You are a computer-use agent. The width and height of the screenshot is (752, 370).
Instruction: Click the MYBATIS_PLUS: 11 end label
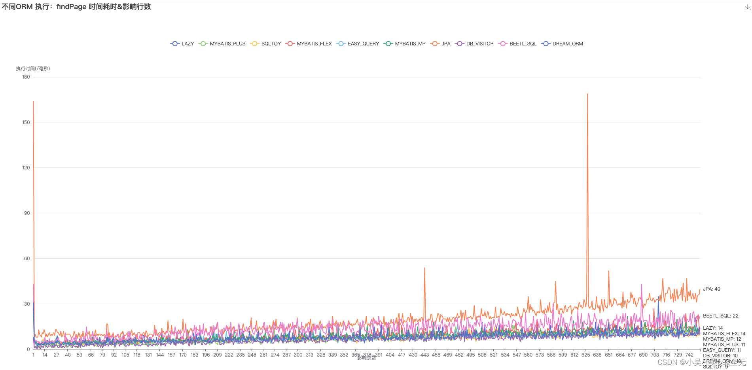pyautogui.click(x=724, y=345)
